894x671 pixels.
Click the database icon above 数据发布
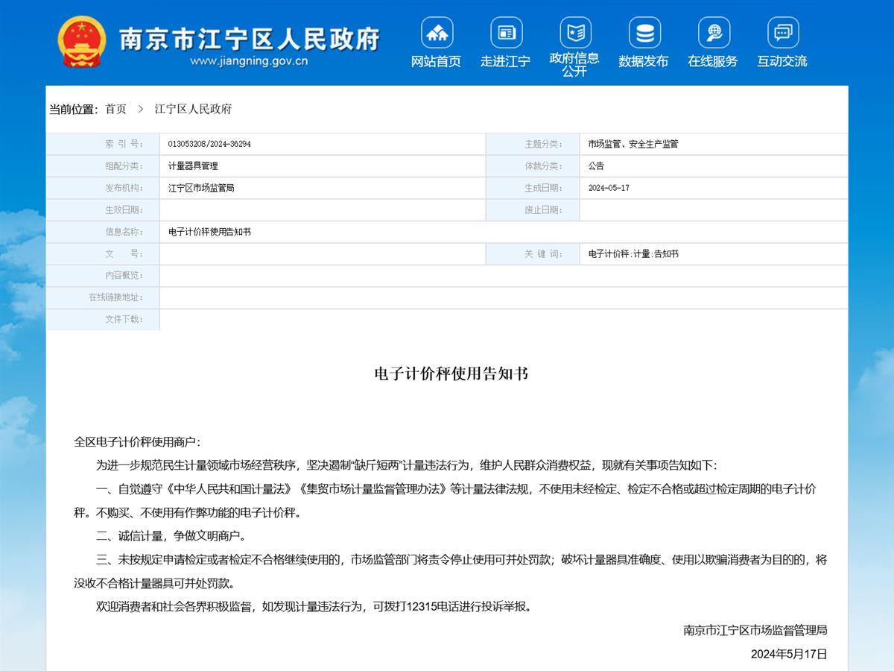[x=644, y=33]
